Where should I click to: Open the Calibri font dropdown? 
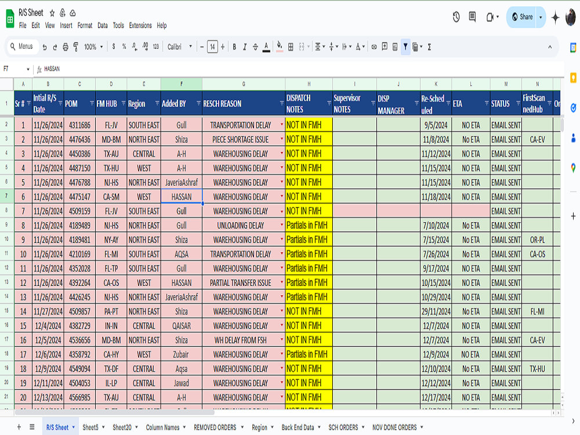click(180, 47)
